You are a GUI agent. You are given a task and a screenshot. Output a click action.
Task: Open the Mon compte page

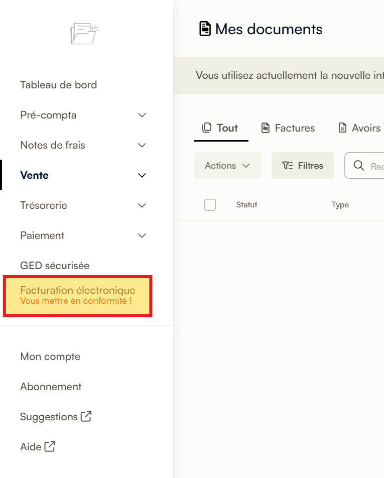[50, 356]
